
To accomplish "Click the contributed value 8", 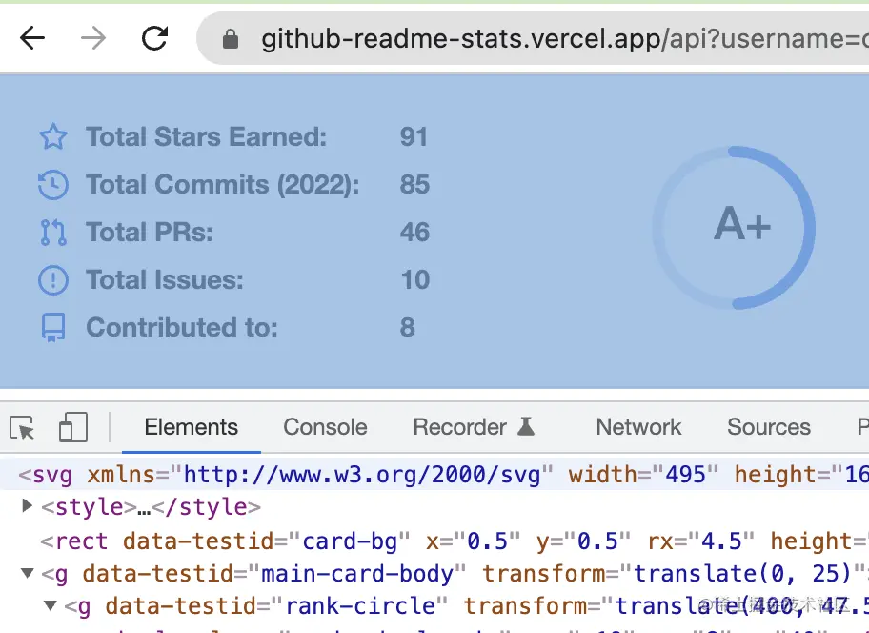I will pyautogui.click(x=408, y=328).
